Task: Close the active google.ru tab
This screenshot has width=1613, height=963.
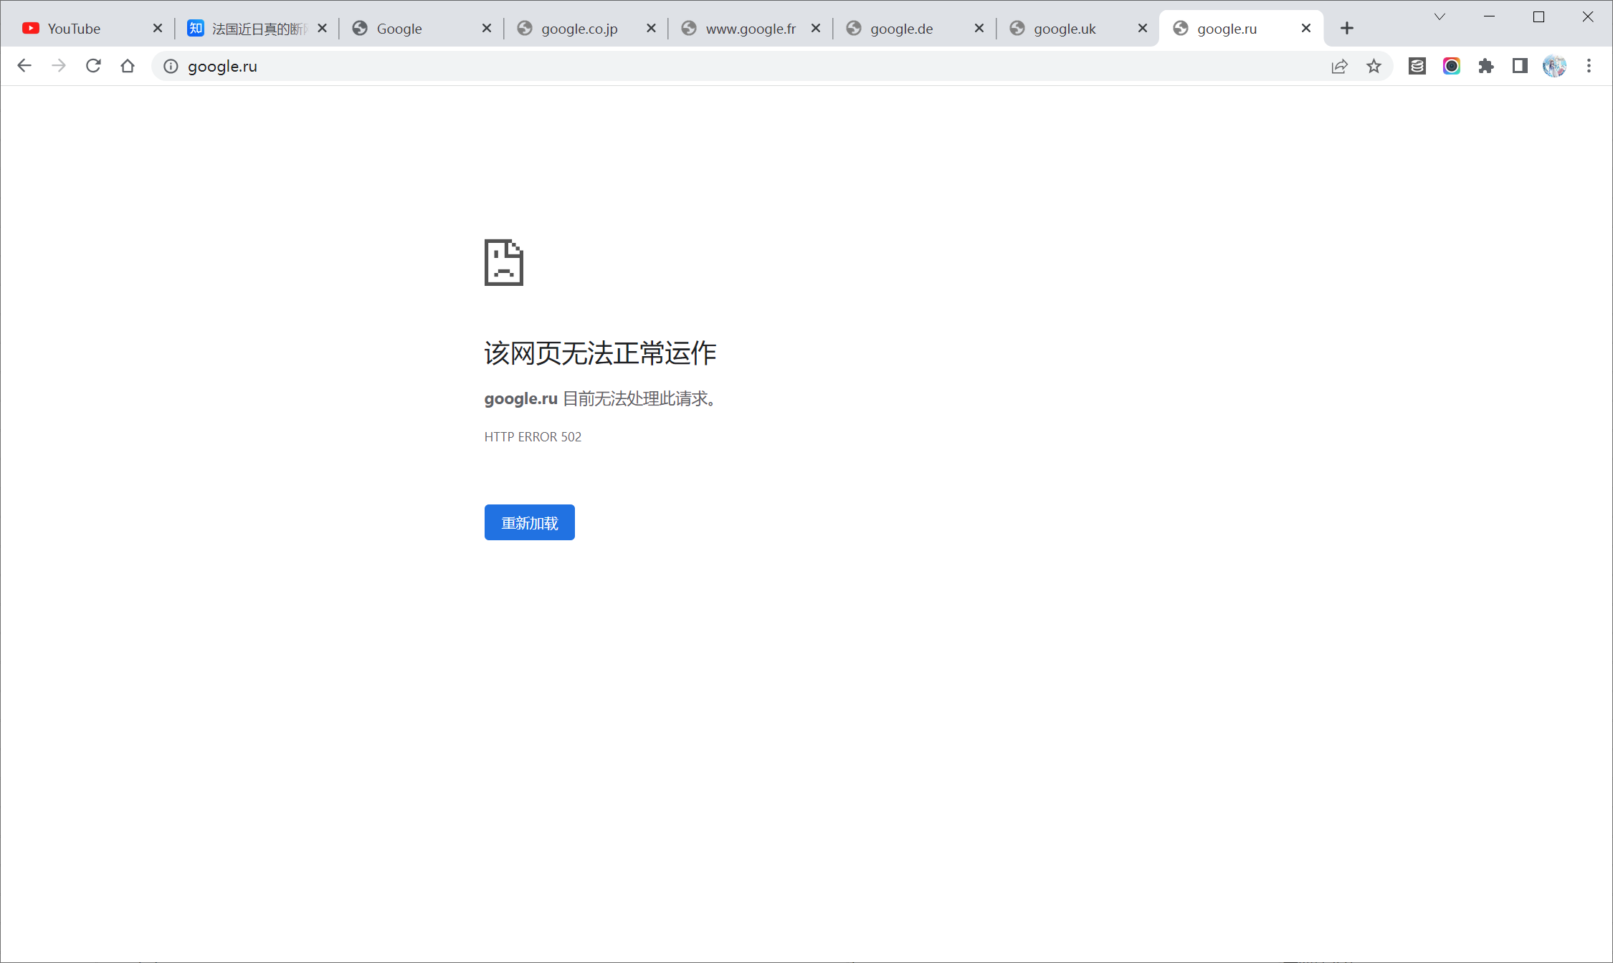Action: point(1306,28)
